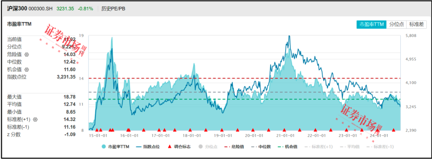Click the 15-01-01 x-axis label
The image size is (432, 159).
98,135
